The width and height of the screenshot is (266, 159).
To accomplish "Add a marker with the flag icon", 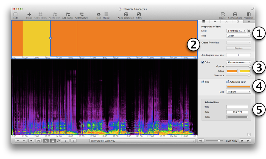I will (68, 15).
